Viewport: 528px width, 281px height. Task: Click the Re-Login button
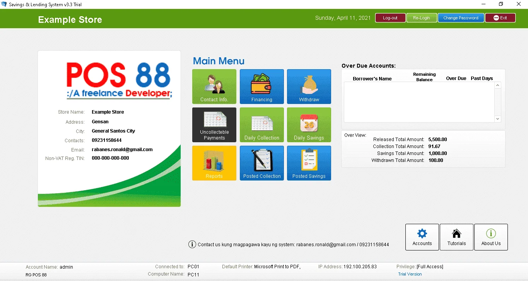coord(422,18)
